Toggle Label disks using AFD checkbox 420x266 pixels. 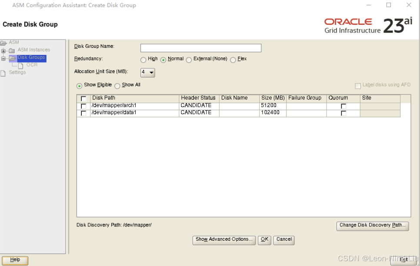[x=357, y=86]
